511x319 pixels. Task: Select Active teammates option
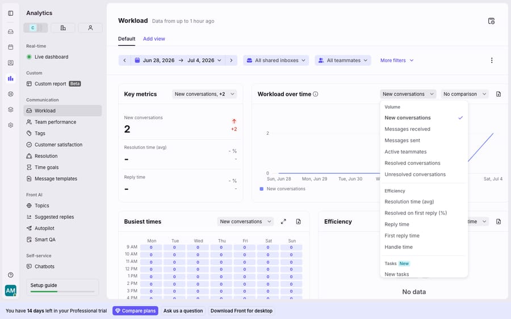pyautogui.click(x=424, y=152)
